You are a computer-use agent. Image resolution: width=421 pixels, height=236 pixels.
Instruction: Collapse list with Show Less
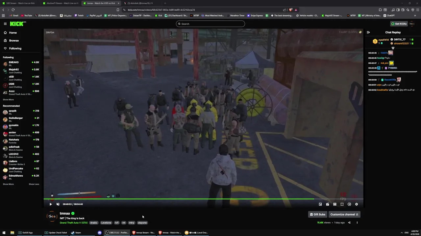tap(34, 184)
